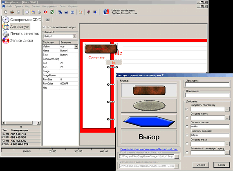
Task: Click the Заголовок input field
Action: (207, 85)
